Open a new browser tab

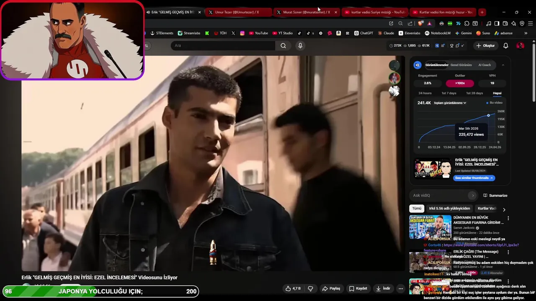(x=482, y=12)
